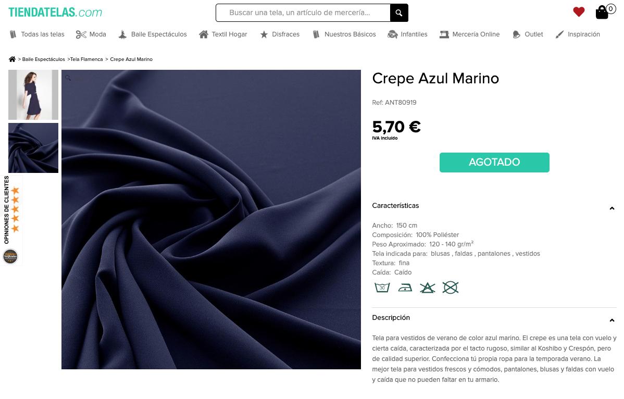Click the search magnifier button

point(399,13)
